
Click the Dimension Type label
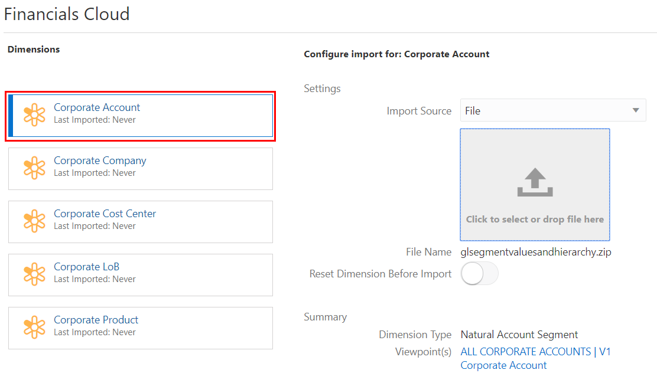tap(415, 335)
